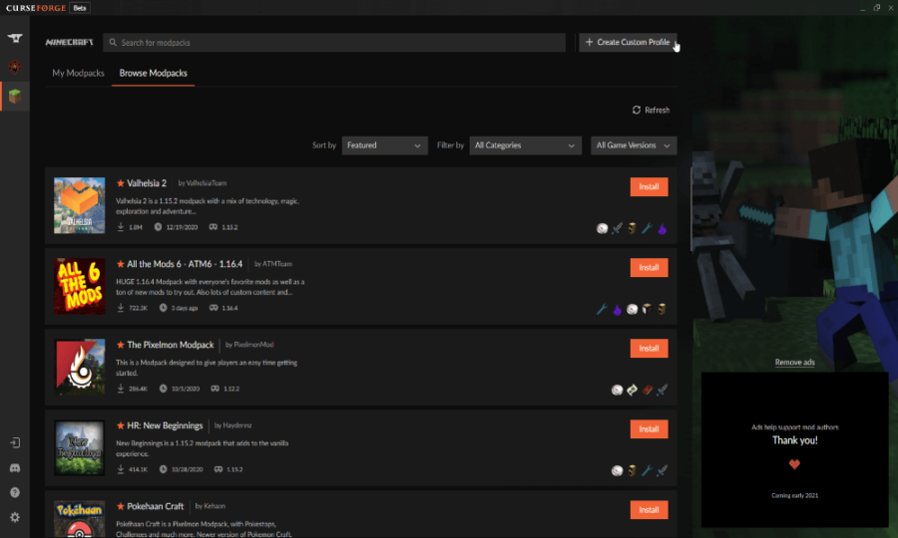
Task: Click the compass icon on The Pixelmon Modpack
Action: [617, 390]
